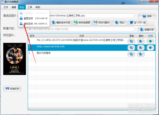Open the 帮助 menu
Image resolution: width=159 pixels, height=115 pixels.
pos(38,7)
